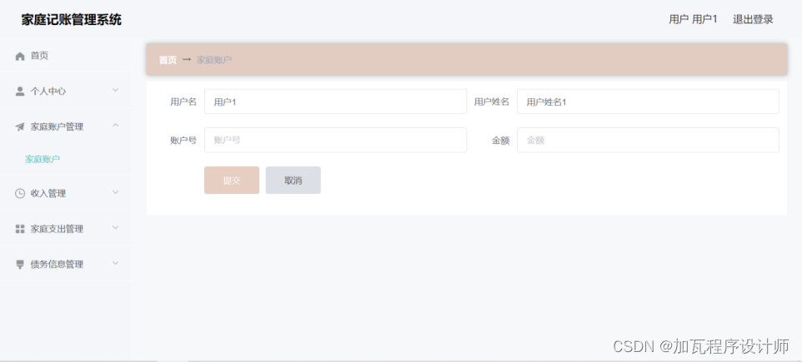
Task: Click the 用户名 field label
Action: 183,102
